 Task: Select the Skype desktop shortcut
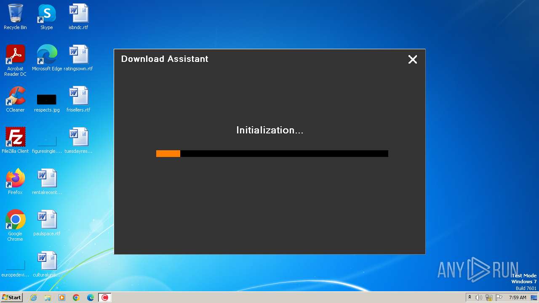47,17
